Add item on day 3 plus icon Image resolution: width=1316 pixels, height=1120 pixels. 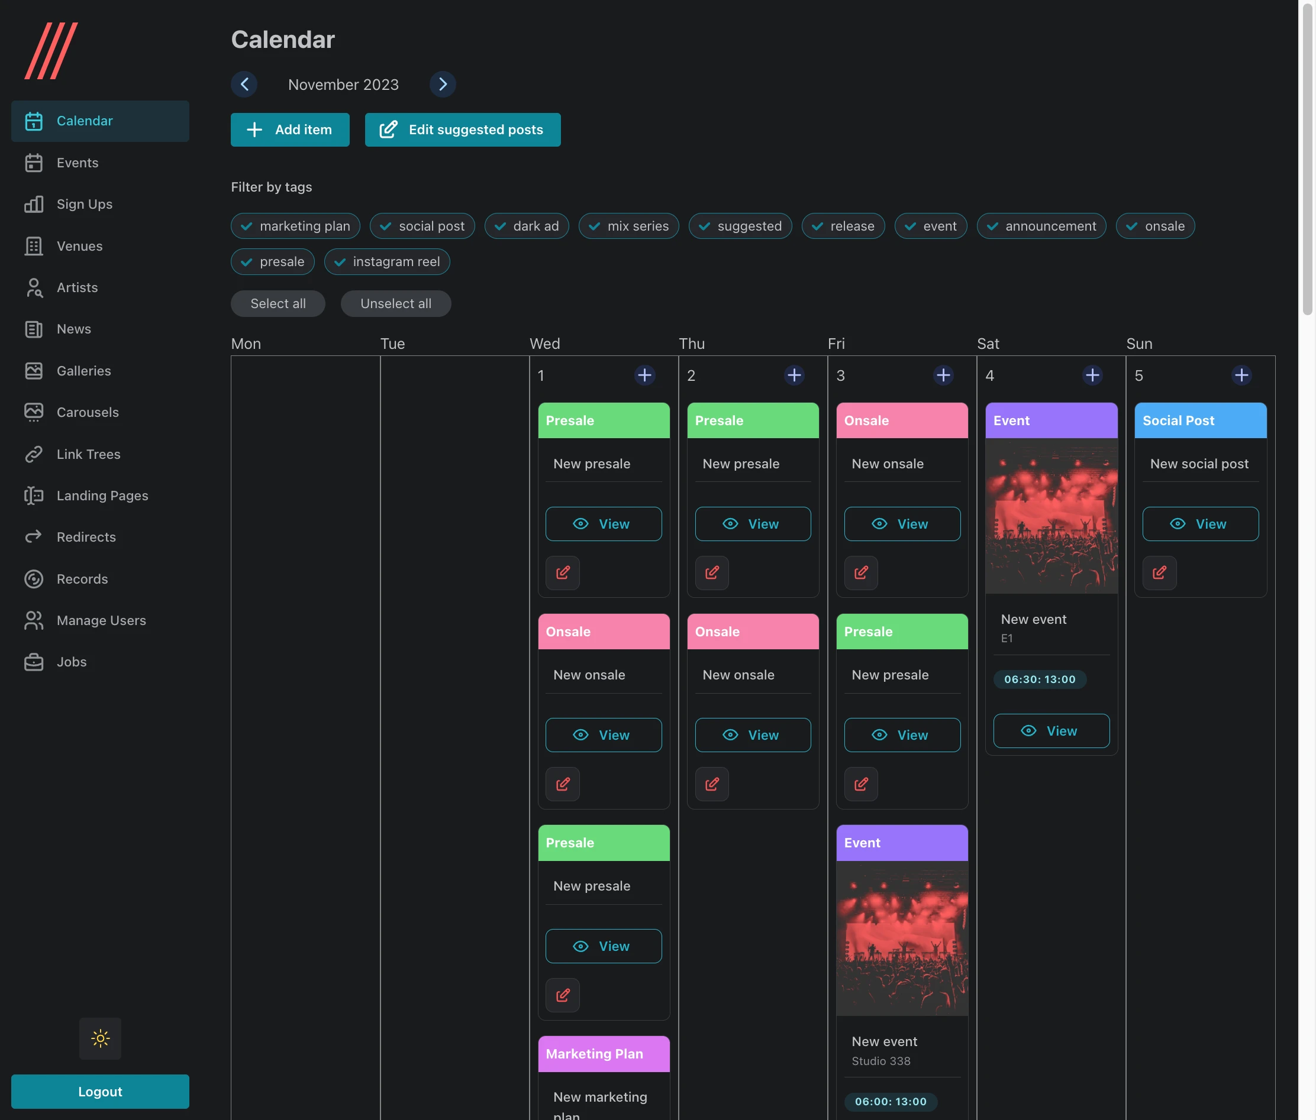point(943,375)
